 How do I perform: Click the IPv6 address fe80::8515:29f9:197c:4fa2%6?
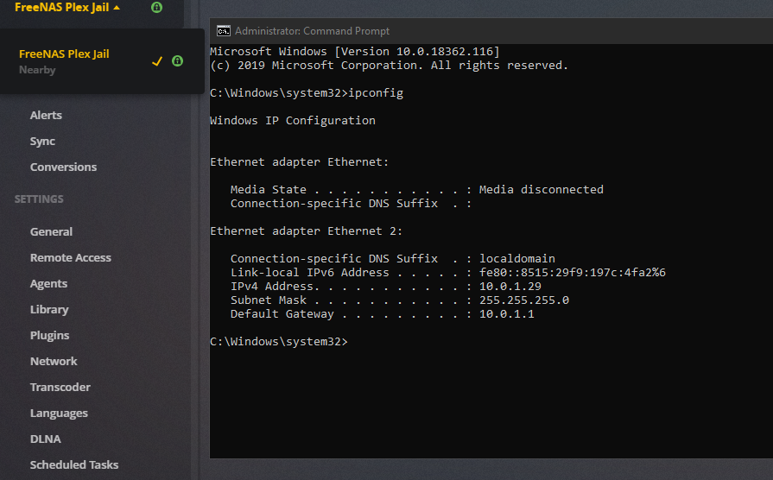click(x=573, y=273)
